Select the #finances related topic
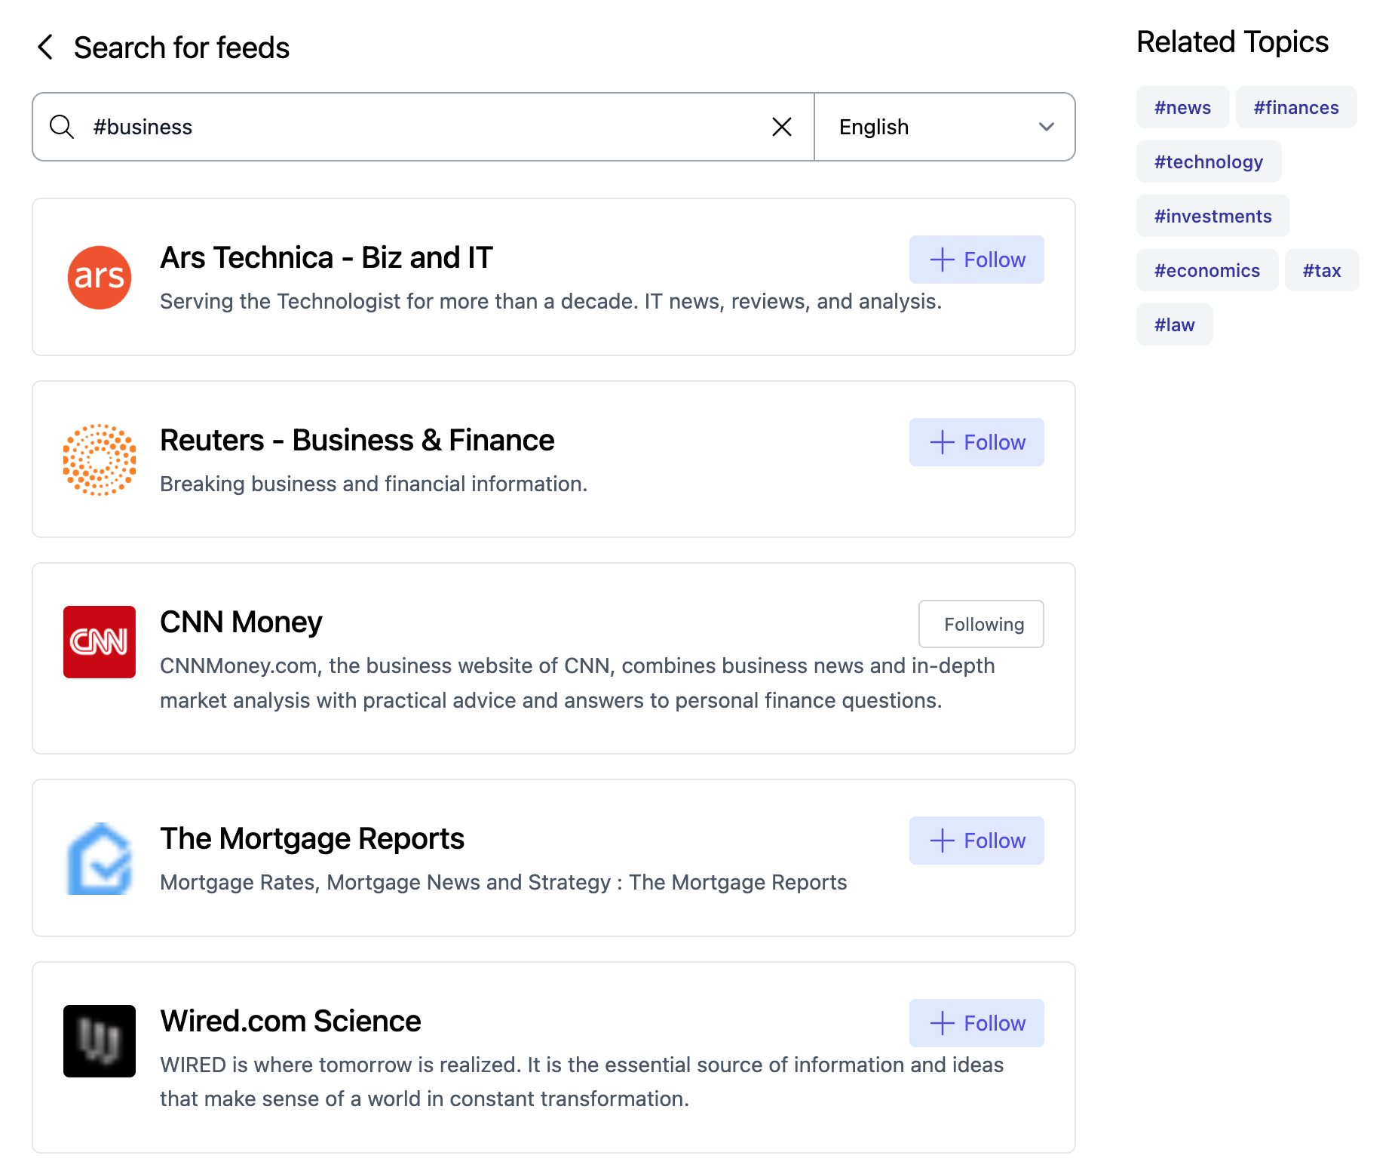The height and width of the screenshot is (1174, 1398). [x=1296, y=107]
